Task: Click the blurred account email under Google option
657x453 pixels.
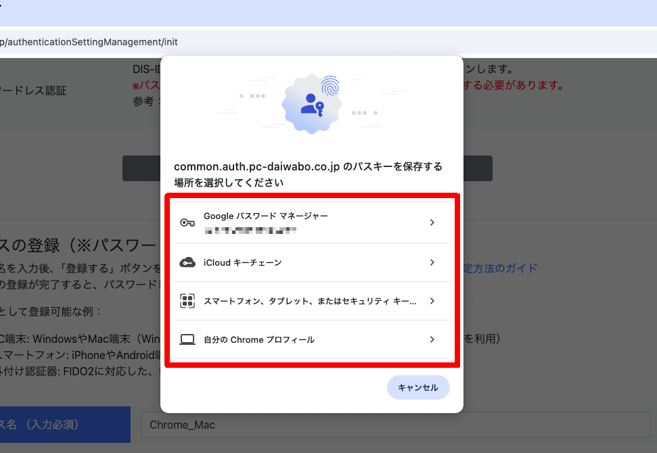Action: 250,231
